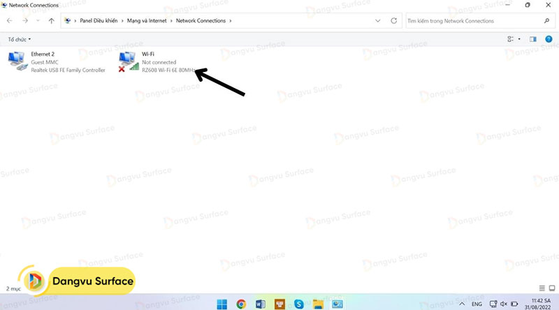Restore down the Network Connections window
Viewport: 559px width, 310px height.
pos(528,5)
